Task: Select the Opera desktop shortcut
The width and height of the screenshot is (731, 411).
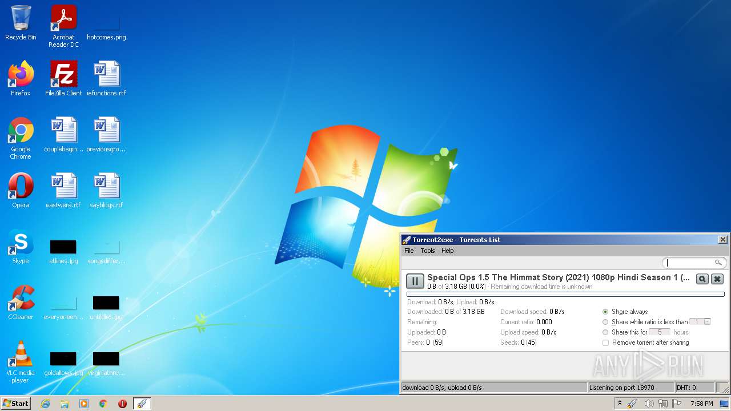Action: [x=21, y=191]
